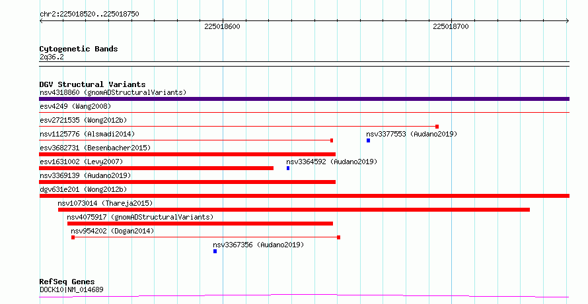Select the nsv1073014 (Thareja2015) label
Screen dimensions: 588x304
pyautogui.click(x=105, y=203)
